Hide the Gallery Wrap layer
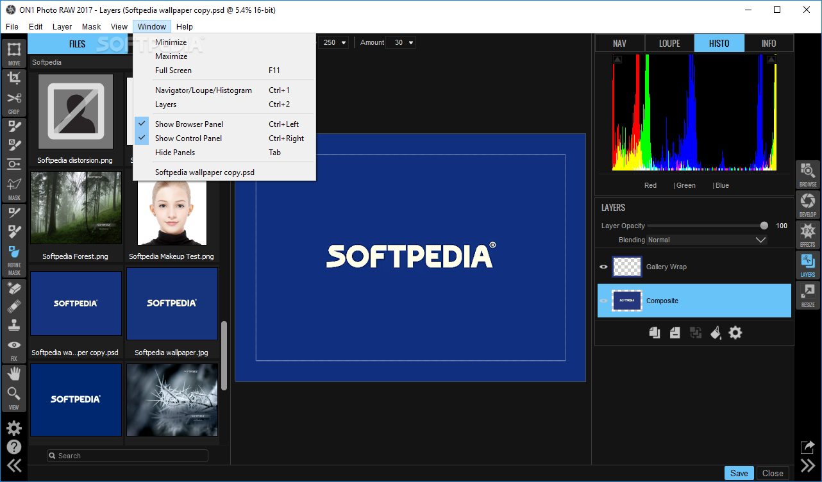The image size is (822, 482). pos(603,267)
